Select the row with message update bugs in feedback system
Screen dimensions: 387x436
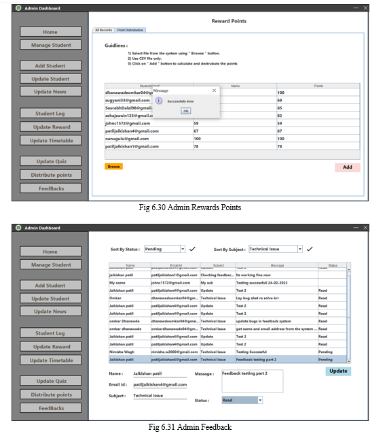227,321
